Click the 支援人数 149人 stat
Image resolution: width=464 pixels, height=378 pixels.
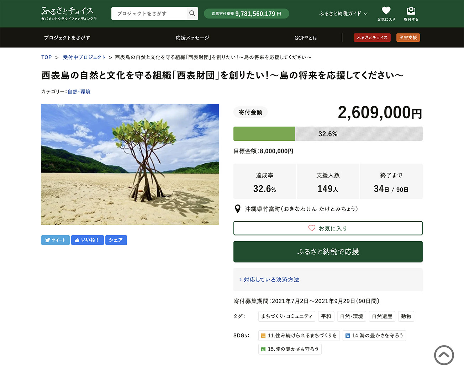328,181
